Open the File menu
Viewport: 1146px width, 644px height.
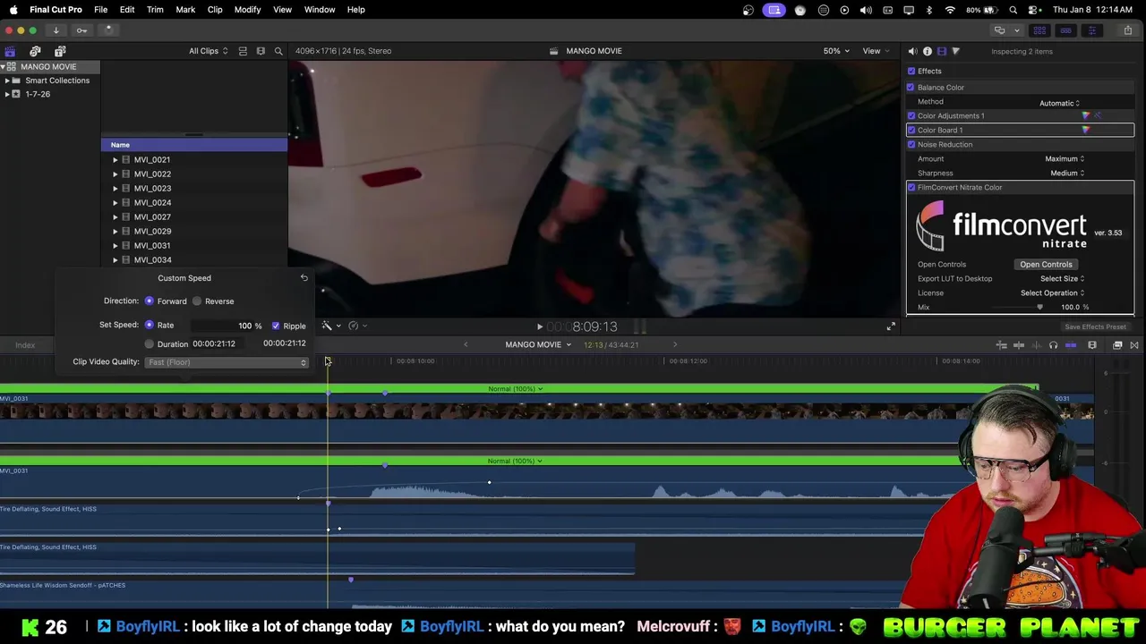(x=100, y=10)
